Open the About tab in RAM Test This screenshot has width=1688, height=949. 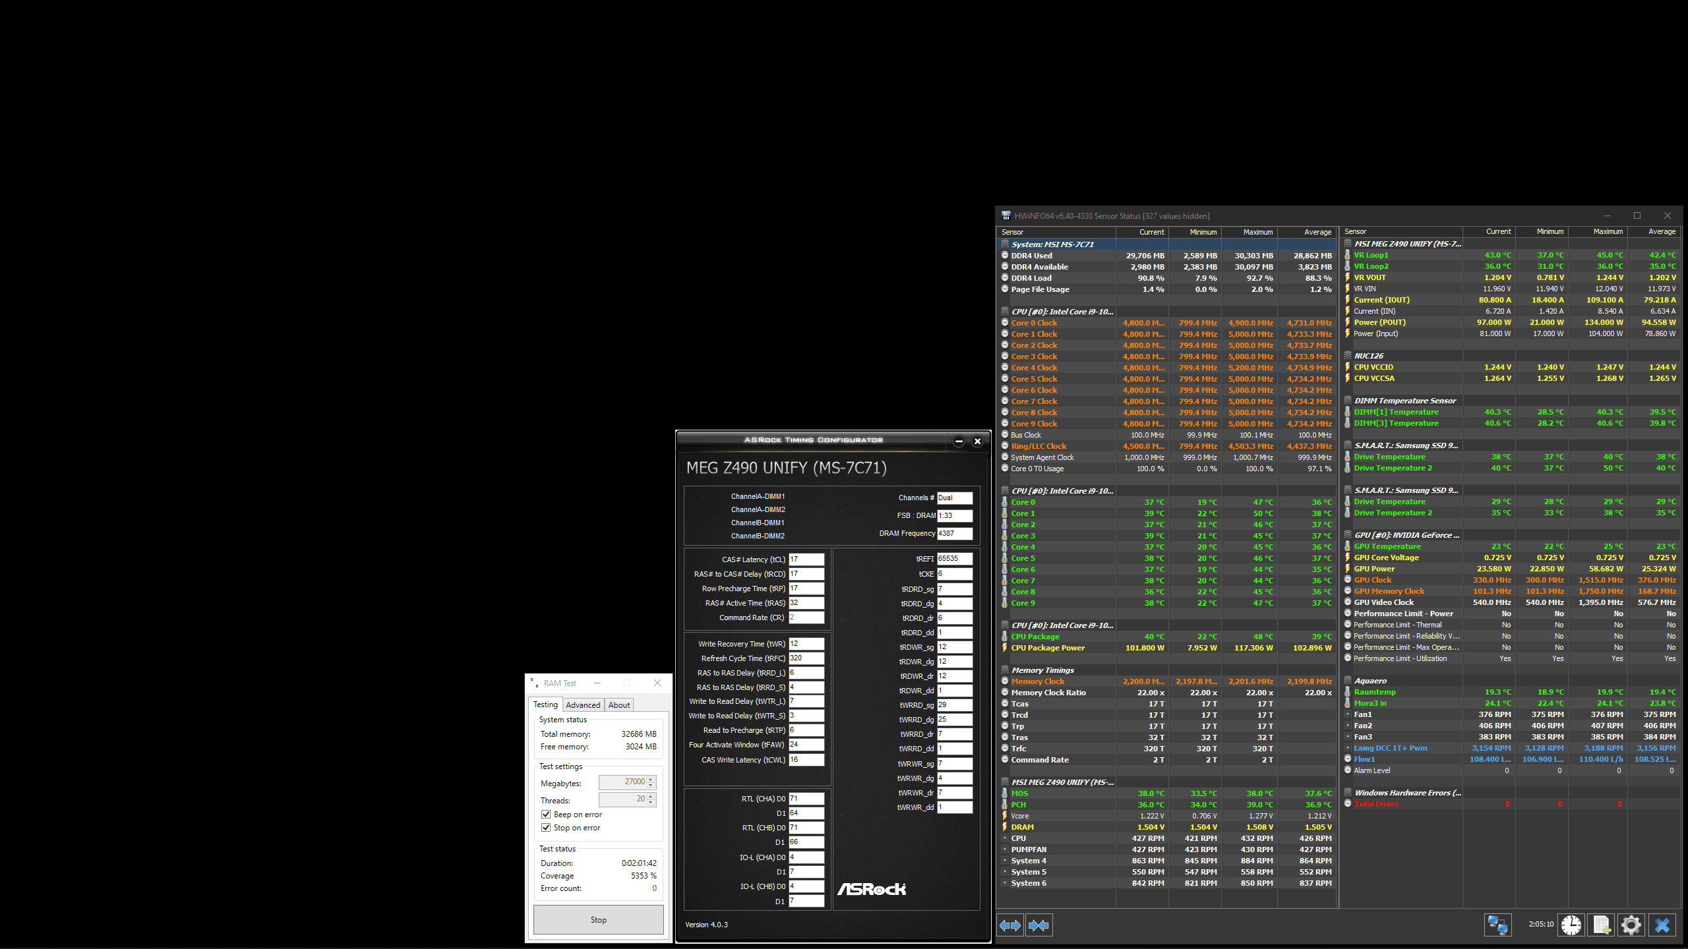(618, 705)
